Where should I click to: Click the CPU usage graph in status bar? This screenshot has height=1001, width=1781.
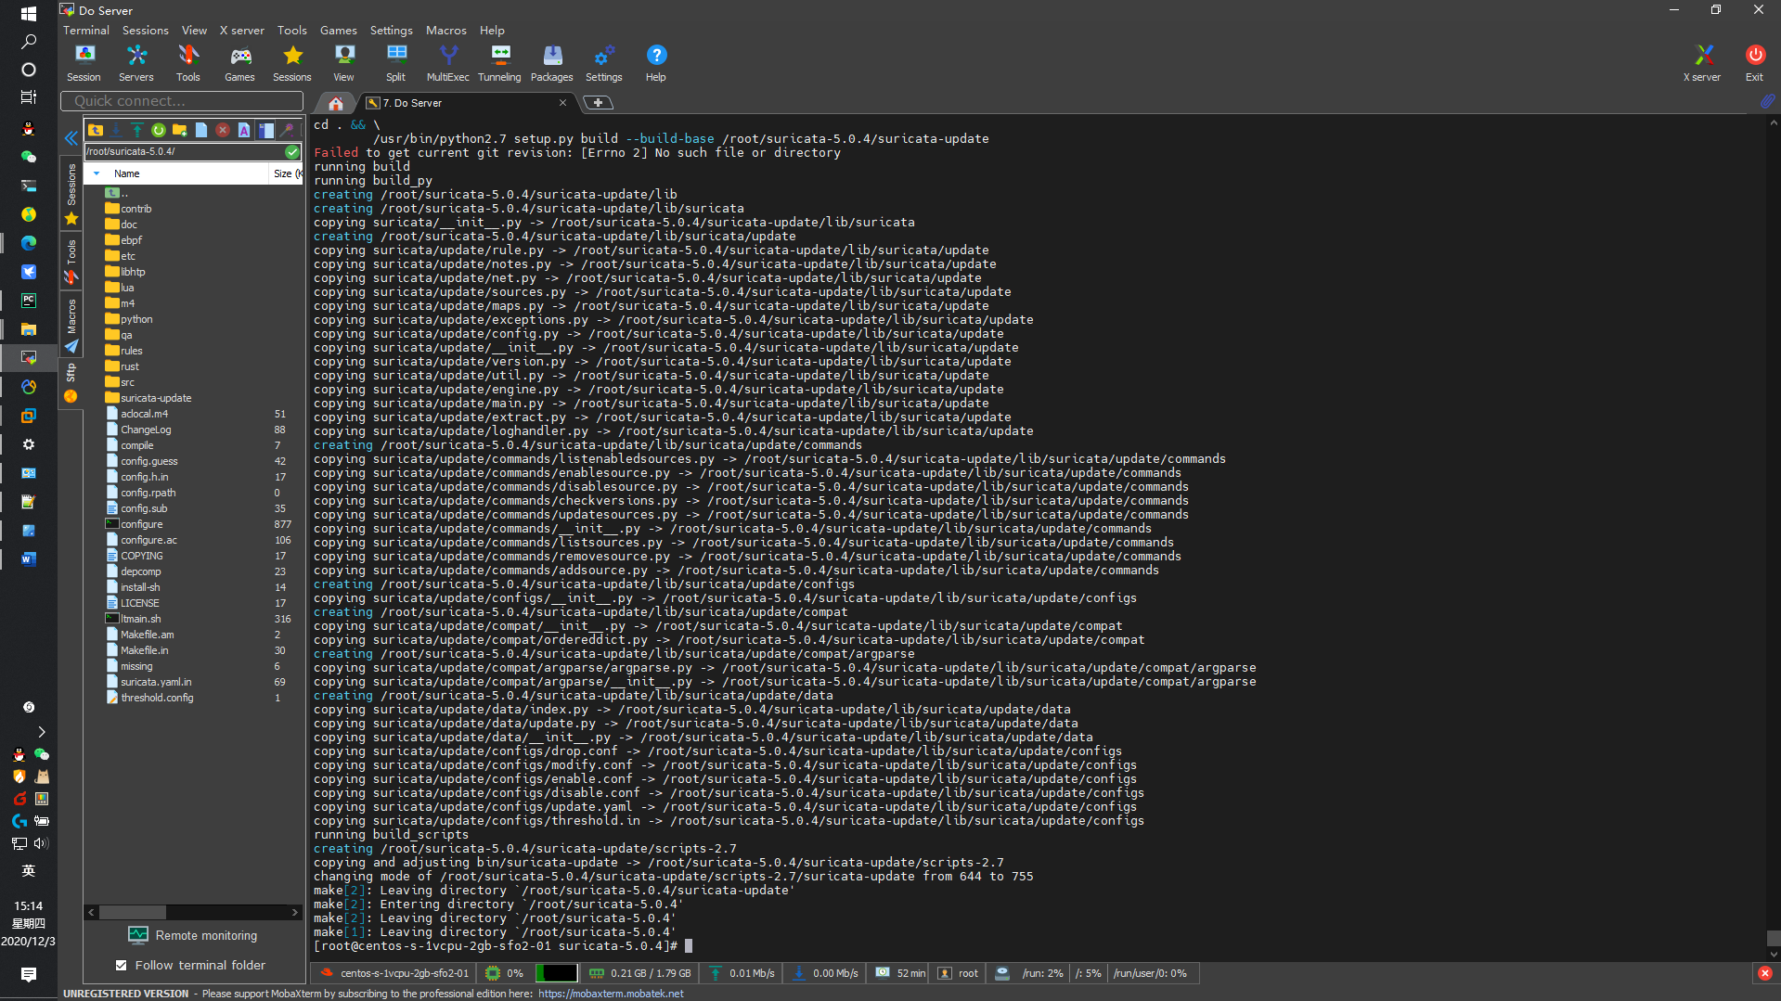[556, 973]
